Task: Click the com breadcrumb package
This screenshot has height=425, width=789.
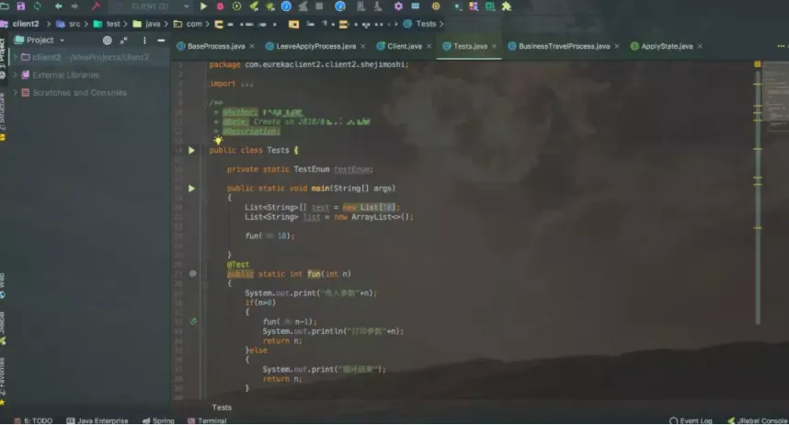Action: (188, 24)
